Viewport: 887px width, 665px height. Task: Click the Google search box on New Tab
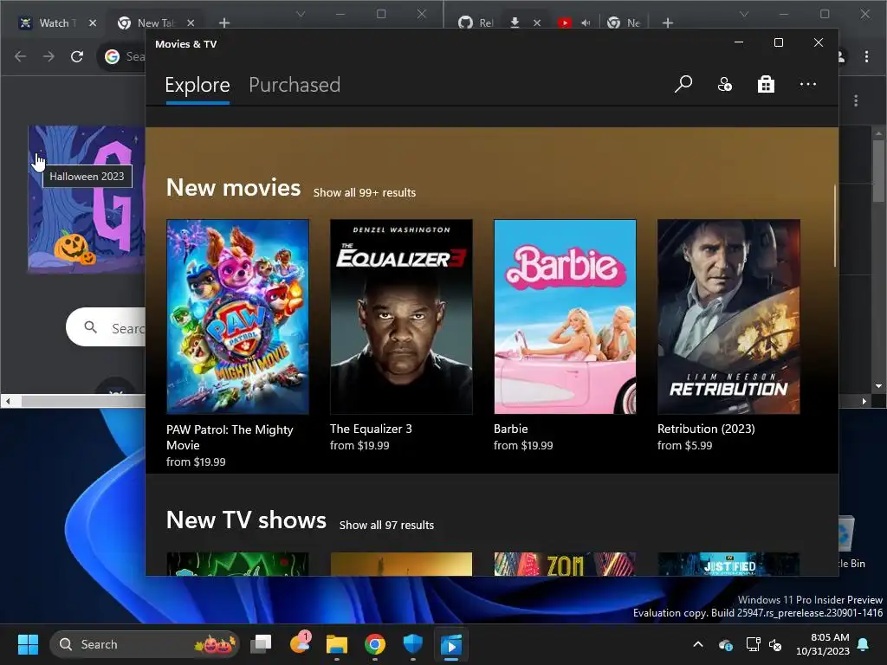click(106, 326)
